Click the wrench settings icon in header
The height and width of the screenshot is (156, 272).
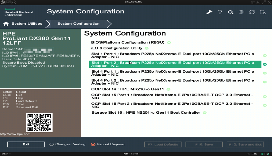click(x=209, y=12)
